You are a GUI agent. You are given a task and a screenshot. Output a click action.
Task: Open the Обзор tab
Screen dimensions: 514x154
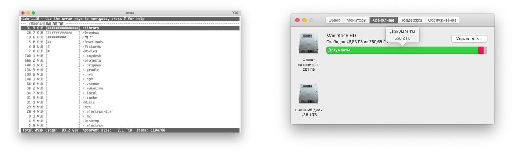[x=334, y=20]
